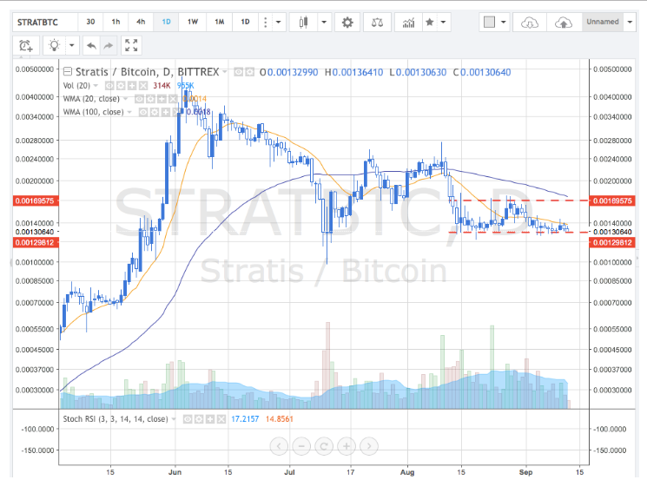Click the load chart cloud download icon
The image size is (647, 493).
coord(528,23)
